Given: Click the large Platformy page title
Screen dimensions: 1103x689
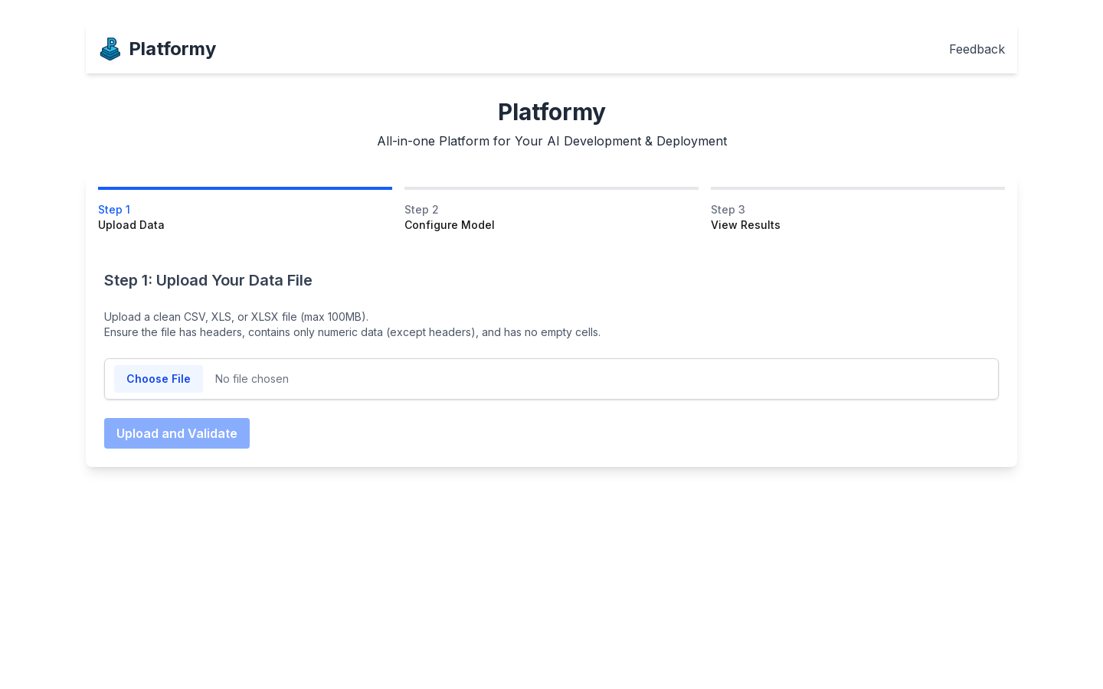Looking at the screenshot, I should click(x=551, y=112).
